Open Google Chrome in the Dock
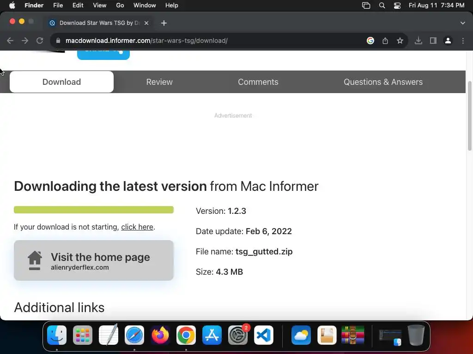The height and width of the screenshot is (354, 473). (186, 335)
